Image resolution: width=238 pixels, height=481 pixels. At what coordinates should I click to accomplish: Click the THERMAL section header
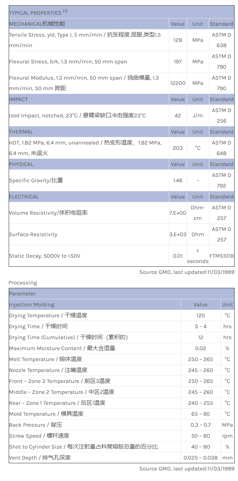21,132
